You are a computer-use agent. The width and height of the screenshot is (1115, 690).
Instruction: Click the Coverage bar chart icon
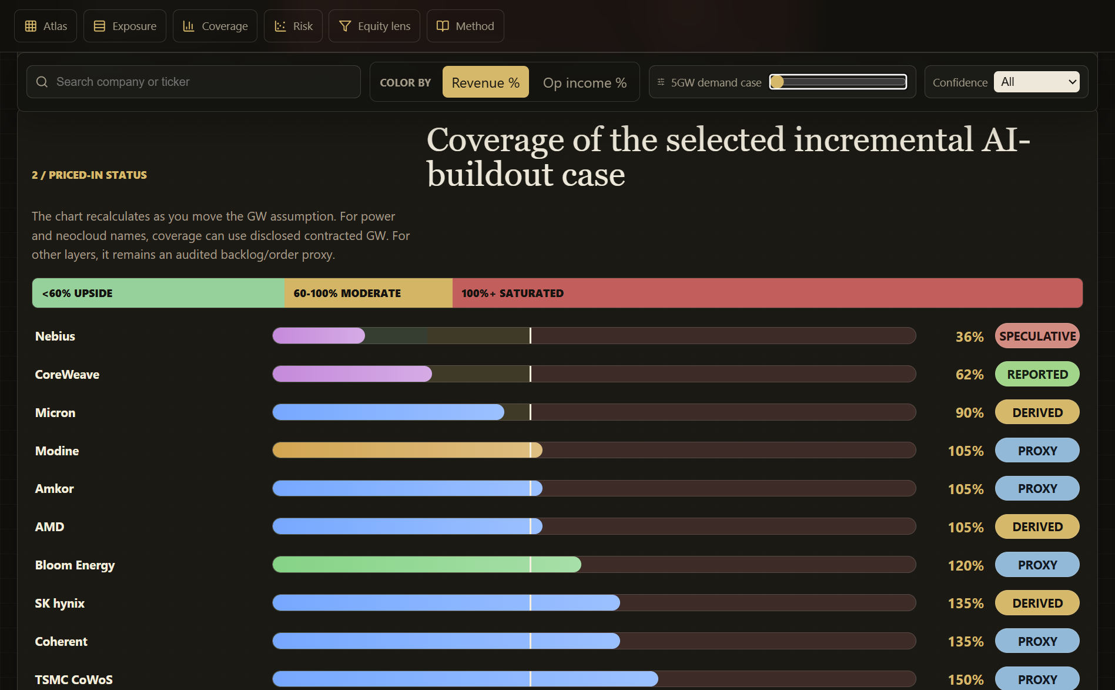(x=189, y=26)
